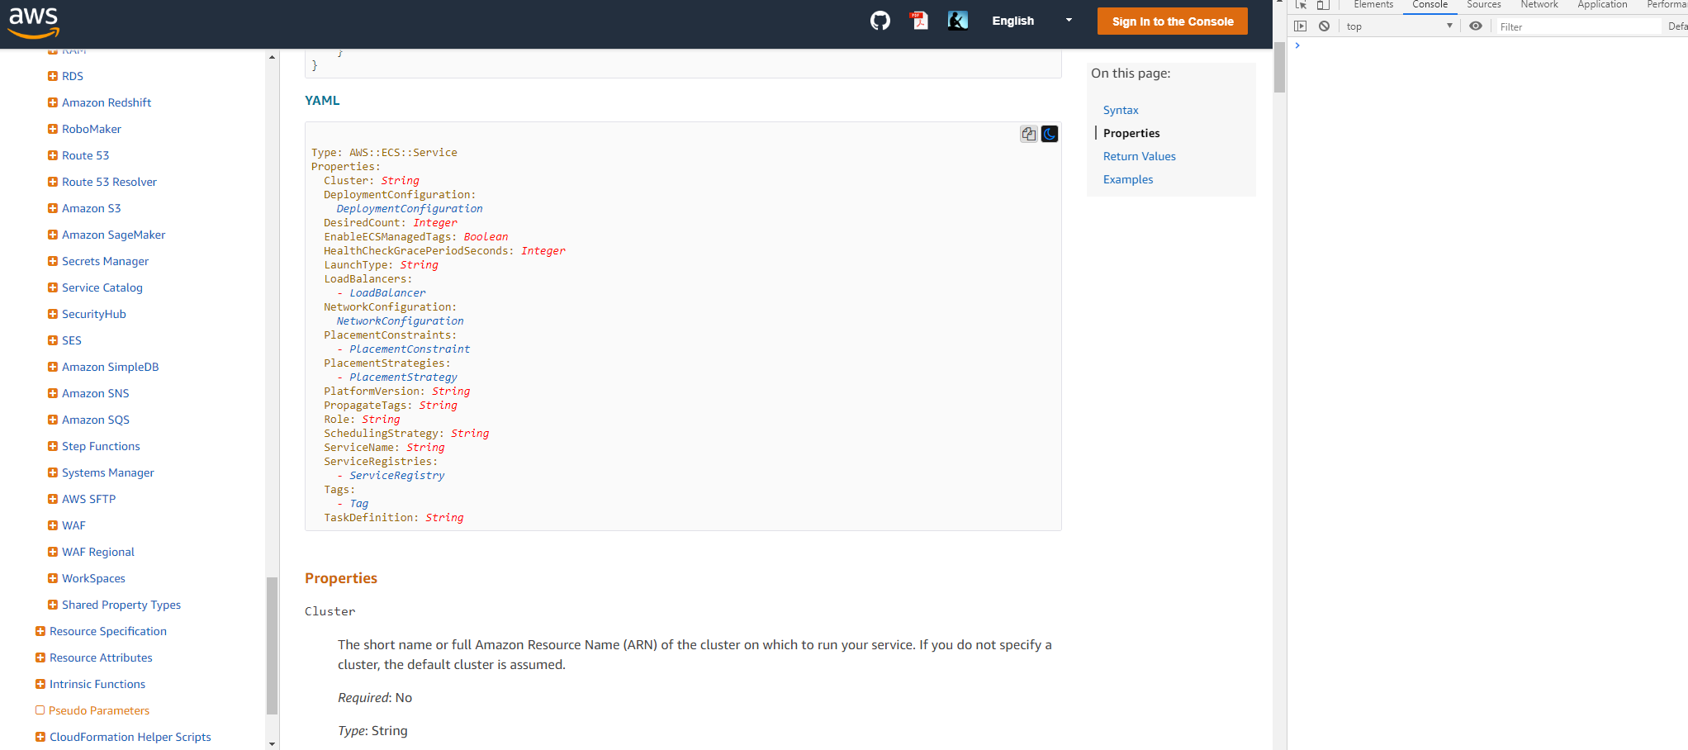Download the PDF version icon
The width and height of the screenshot is (1688, 750).
[x=919, y=21]
